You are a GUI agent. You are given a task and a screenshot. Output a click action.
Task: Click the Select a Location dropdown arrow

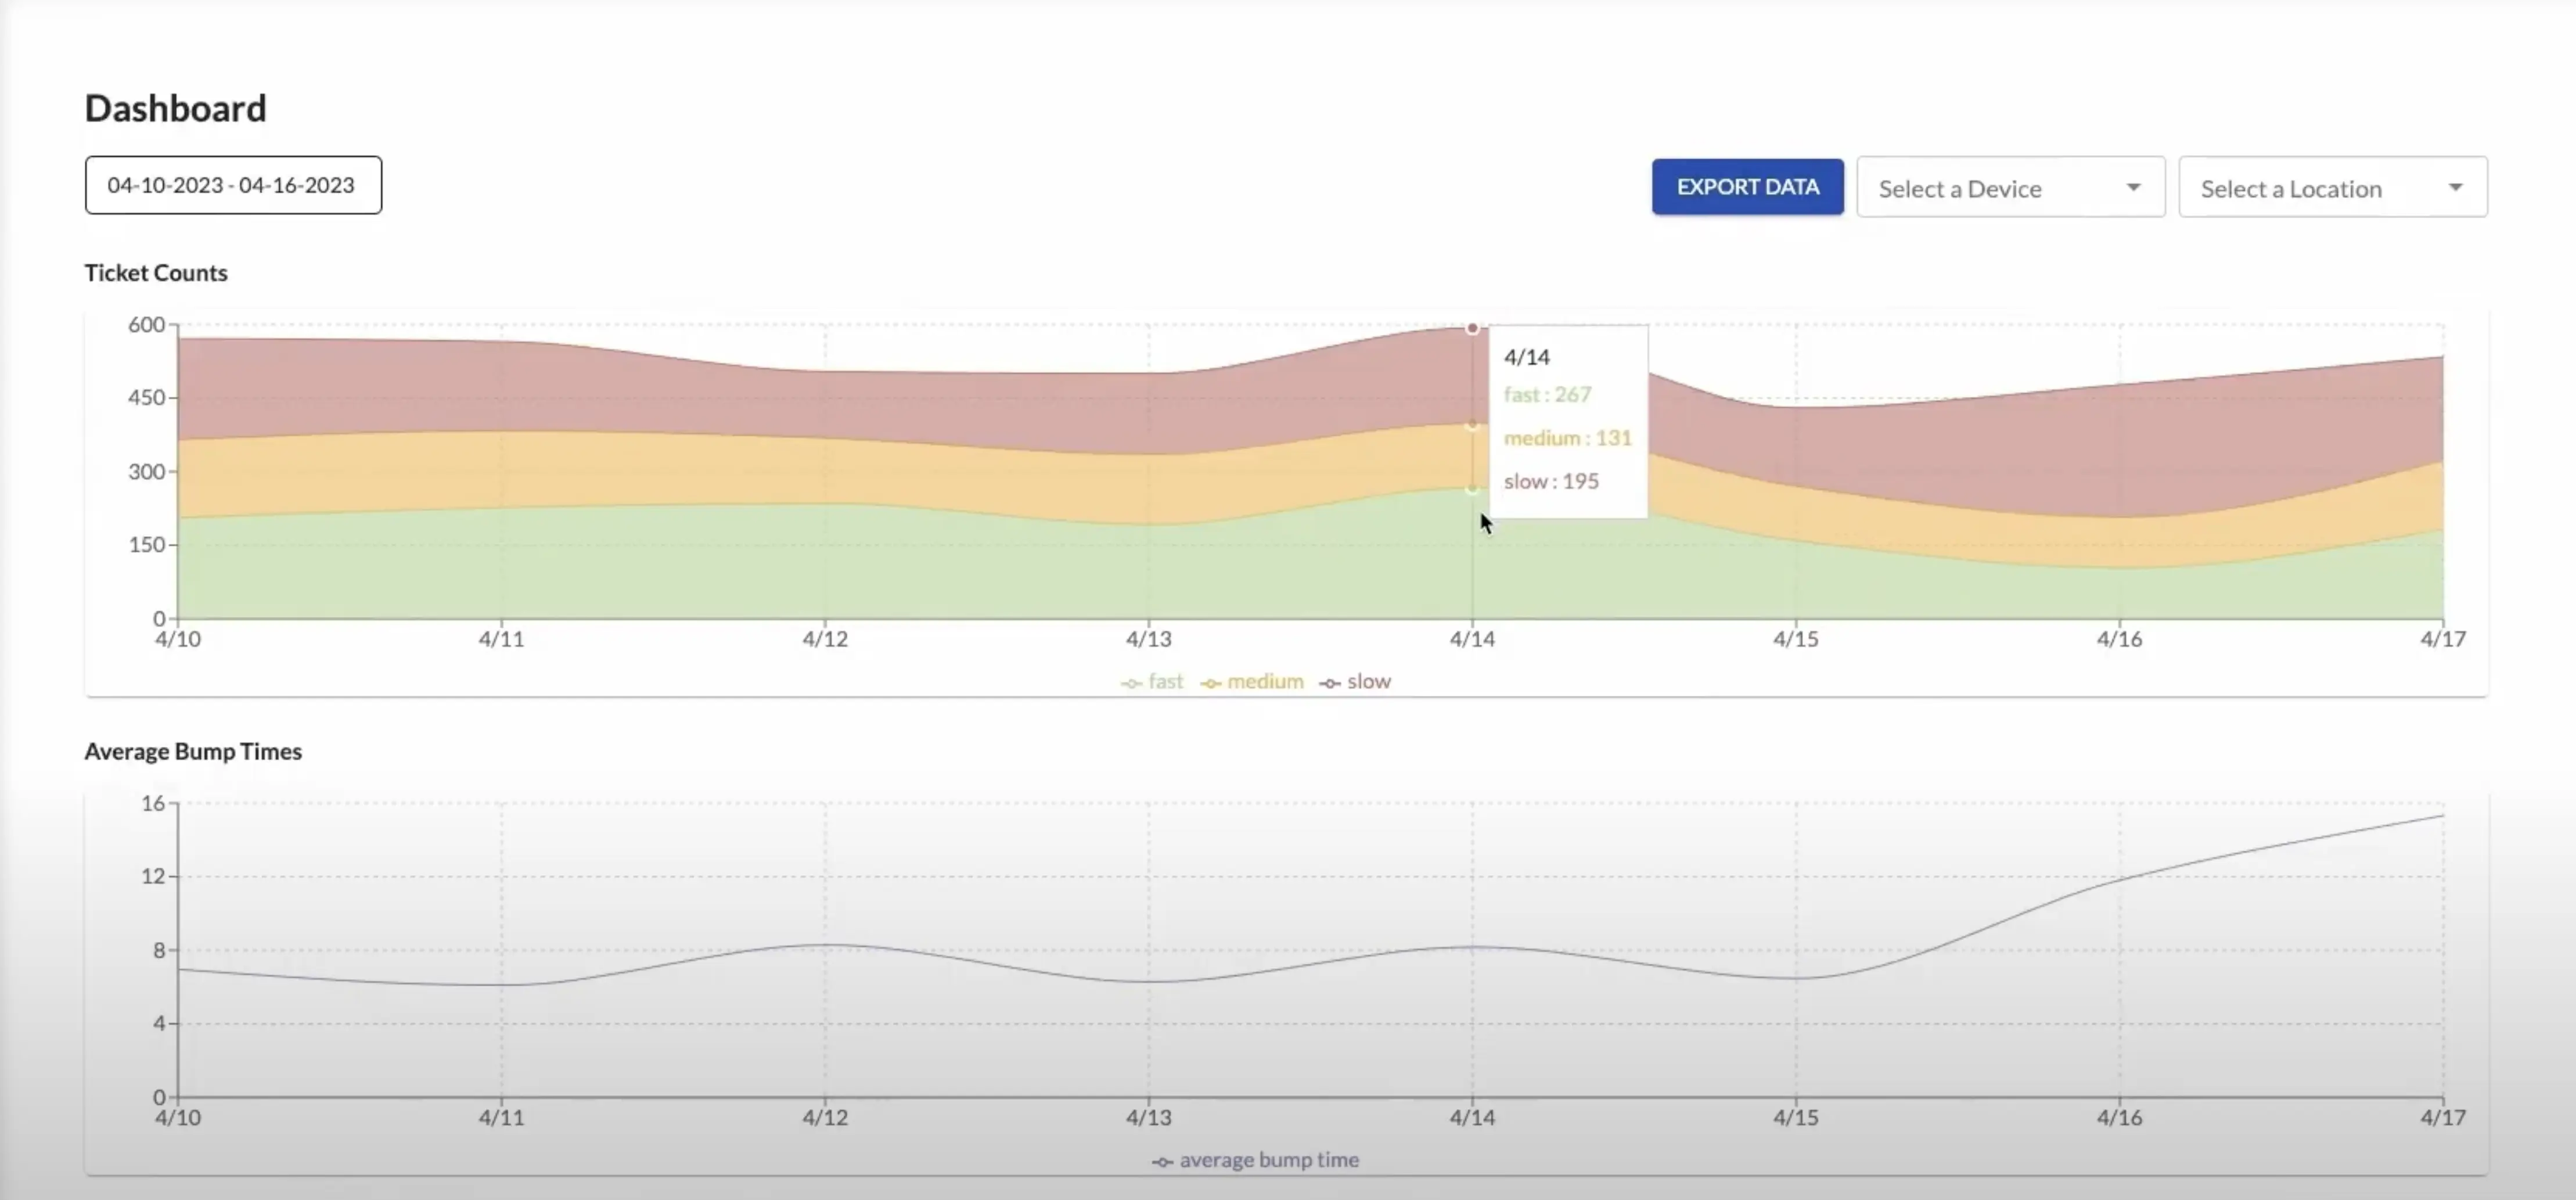pyautogui.click(x=2455, y=187)
